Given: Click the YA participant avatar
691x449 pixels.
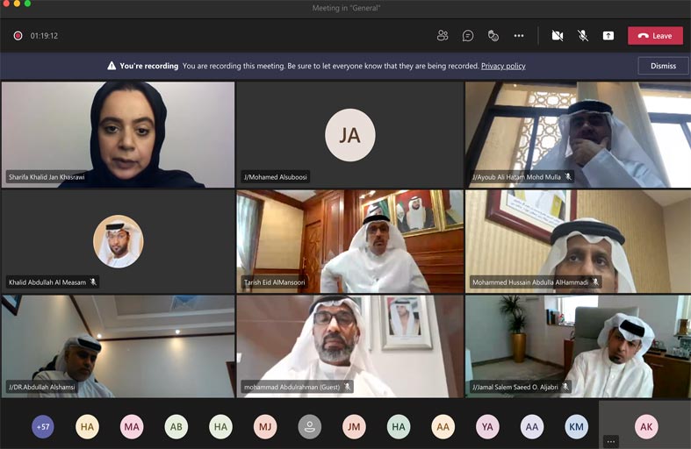Looking at the screenshot, I should (x=487, y=427).
